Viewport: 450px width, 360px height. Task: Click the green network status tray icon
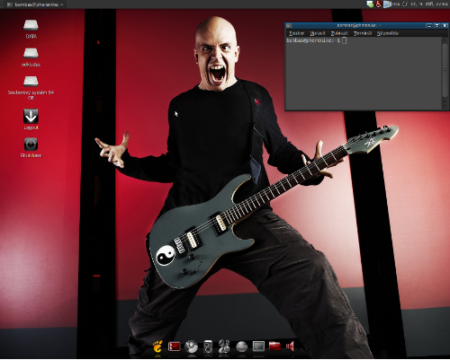point(370,4)
